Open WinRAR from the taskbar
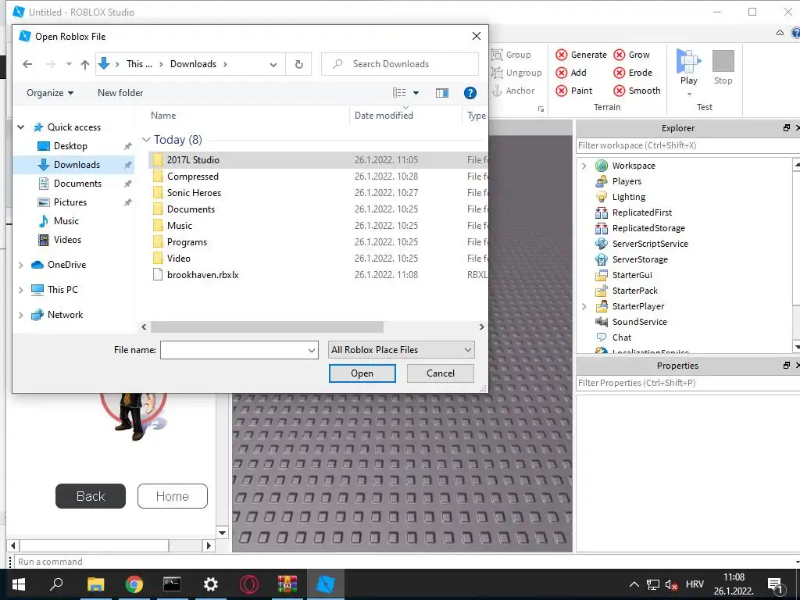 pyautogui.click(x=287, y=584)
